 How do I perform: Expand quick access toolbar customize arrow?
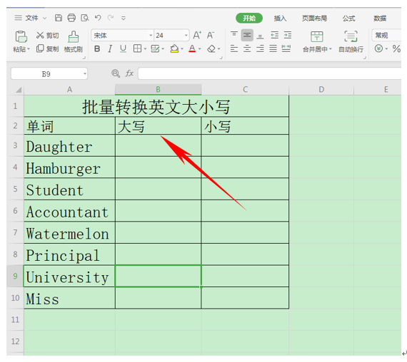(124, 18)
